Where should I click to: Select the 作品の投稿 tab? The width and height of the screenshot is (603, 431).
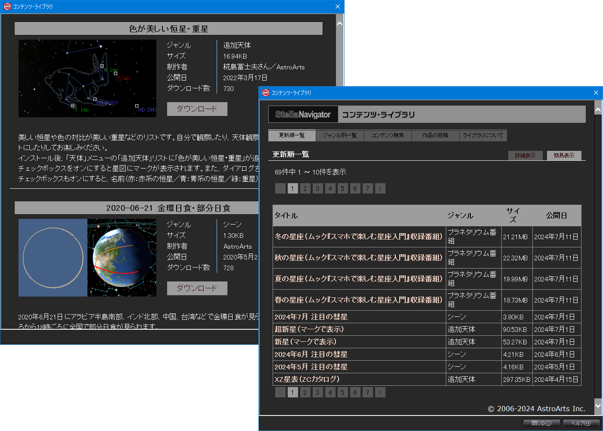pos(435,135)
